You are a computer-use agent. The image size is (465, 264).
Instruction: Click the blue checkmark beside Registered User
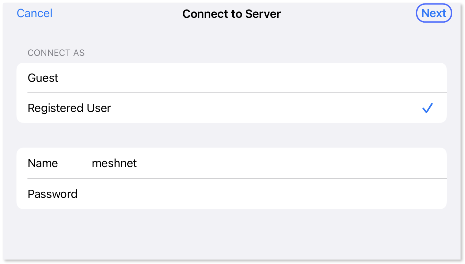coord(428,108)
